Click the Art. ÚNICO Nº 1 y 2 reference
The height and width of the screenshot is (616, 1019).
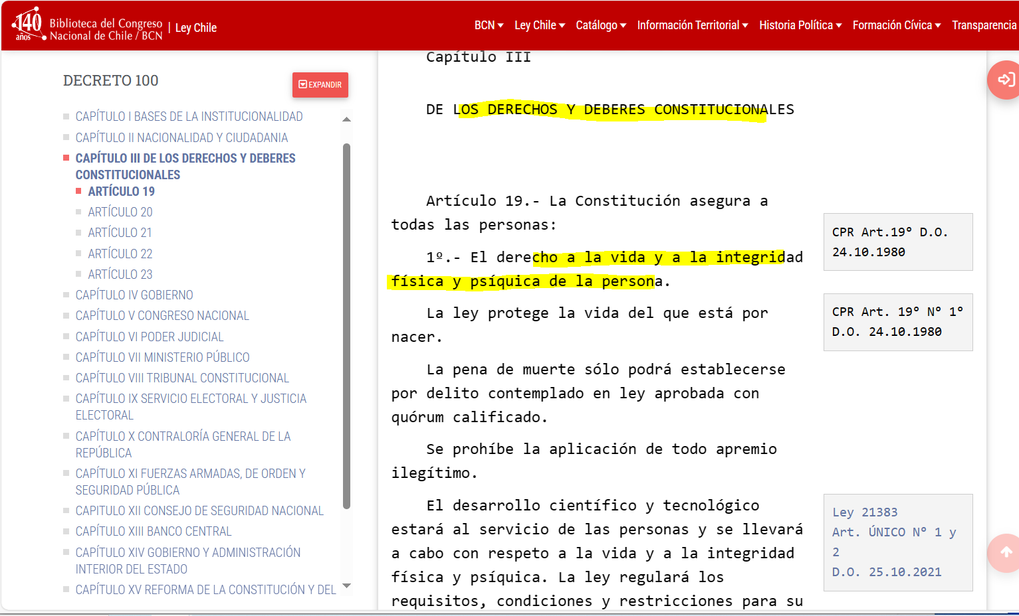pos(894,542)
